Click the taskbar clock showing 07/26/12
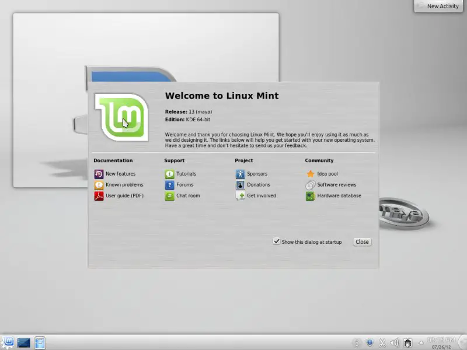The height and width of the screenshot is (350, 467). (441, 343)
